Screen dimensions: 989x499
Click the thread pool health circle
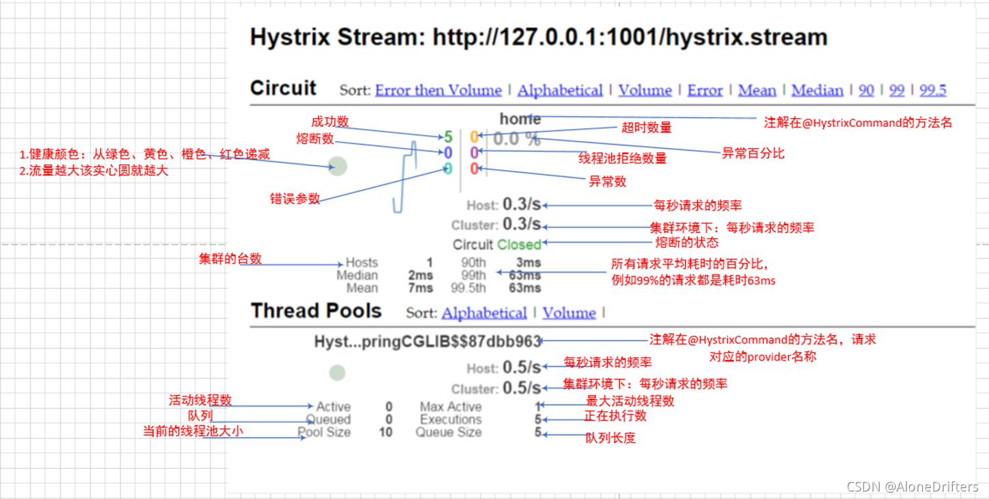click(x=337, y=373)
